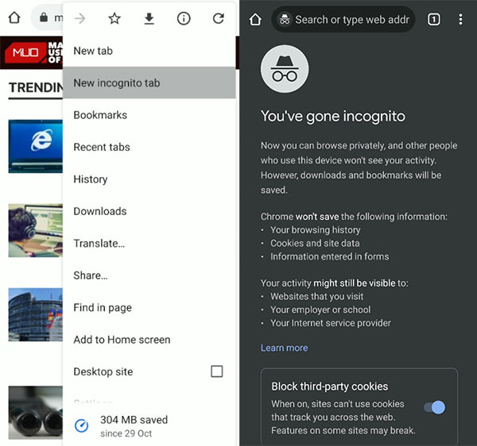Screen dimensions: 477x446
Task: Tap the MUO logo on the webpage
Action: (x=25, y=52)
